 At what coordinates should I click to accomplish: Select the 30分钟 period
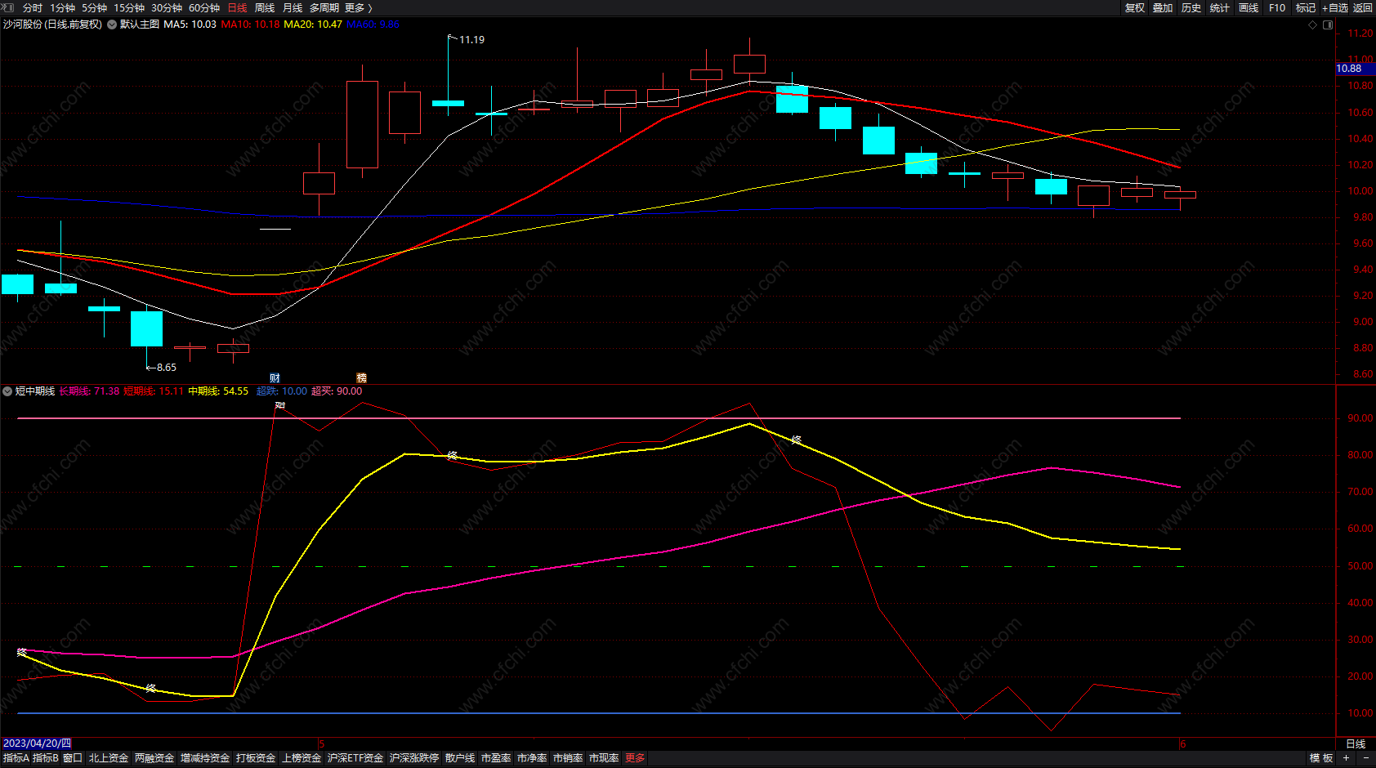pyautogui.click(x=167, y=7)
